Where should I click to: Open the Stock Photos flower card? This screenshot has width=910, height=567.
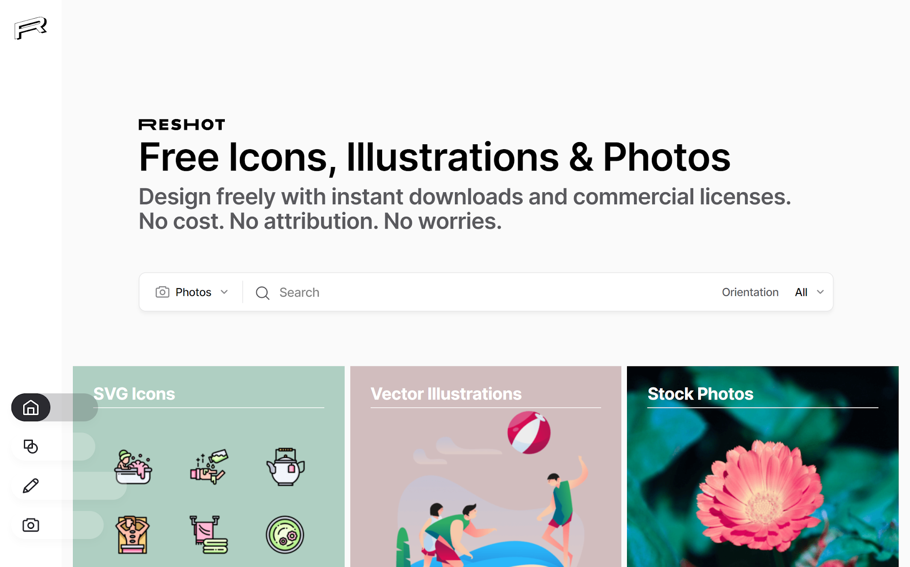pos(762,466)
